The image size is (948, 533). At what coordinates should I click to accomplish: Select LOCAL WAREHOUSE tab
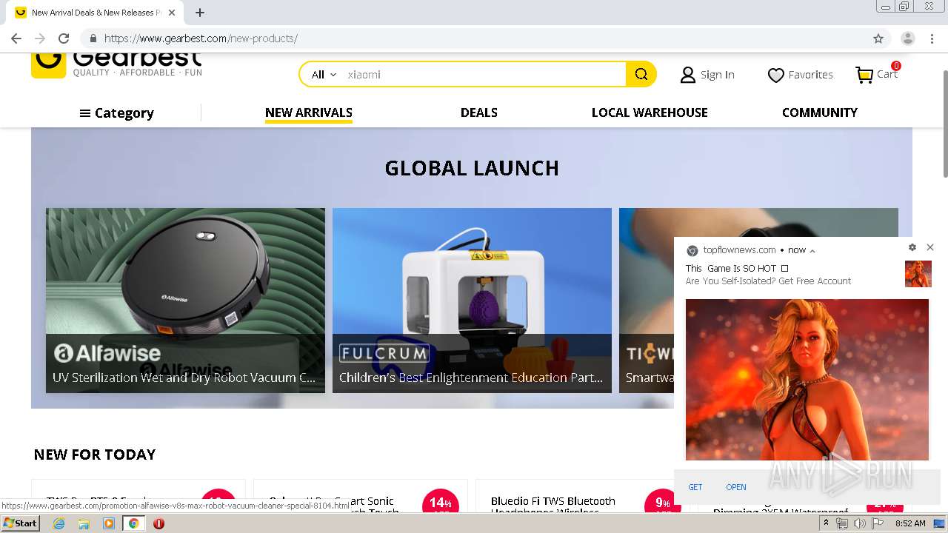click(x=650, y=113)
